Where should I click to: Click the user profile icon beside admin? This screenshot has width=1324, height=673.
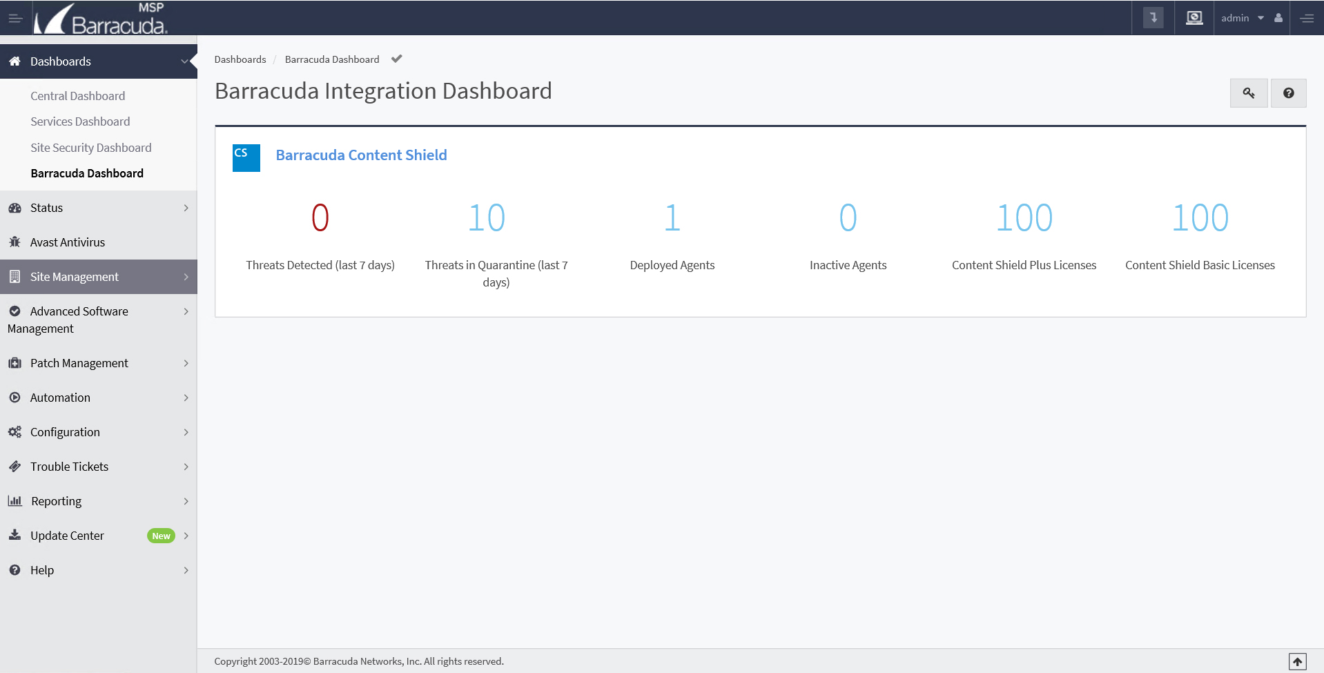coord(1278,18)
